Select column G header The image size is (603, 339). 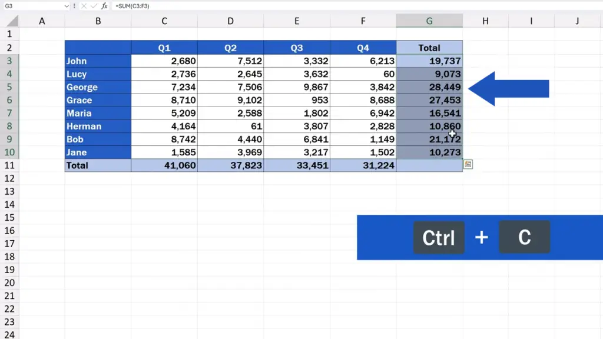click(x=429, y=21)
